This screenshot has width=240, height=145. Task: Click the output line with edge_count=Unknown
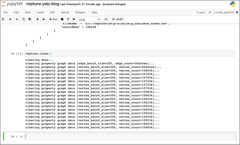coord(90,63)
